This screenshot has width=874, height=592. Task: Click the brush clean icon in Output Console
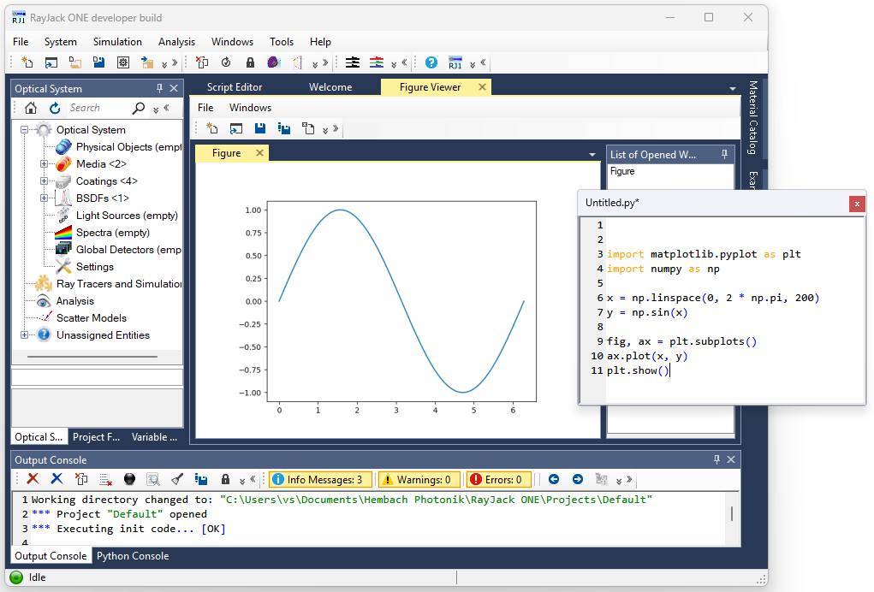coord(177,479)
